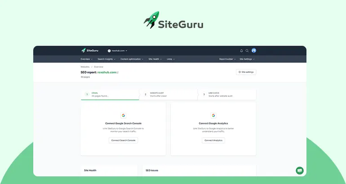Open the green chat widget bubble
Screen dimensions: 346x184
(300, 171)
